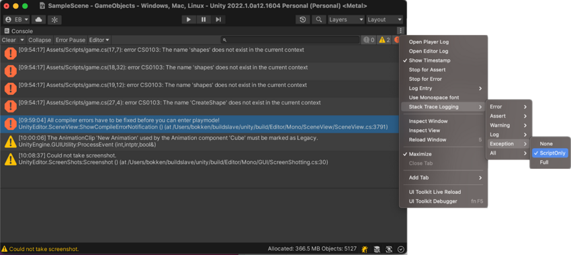Viewport: 571px width, 255px height.
Task: Open the Clear options dropdown arrow
Action: point(22,40)
